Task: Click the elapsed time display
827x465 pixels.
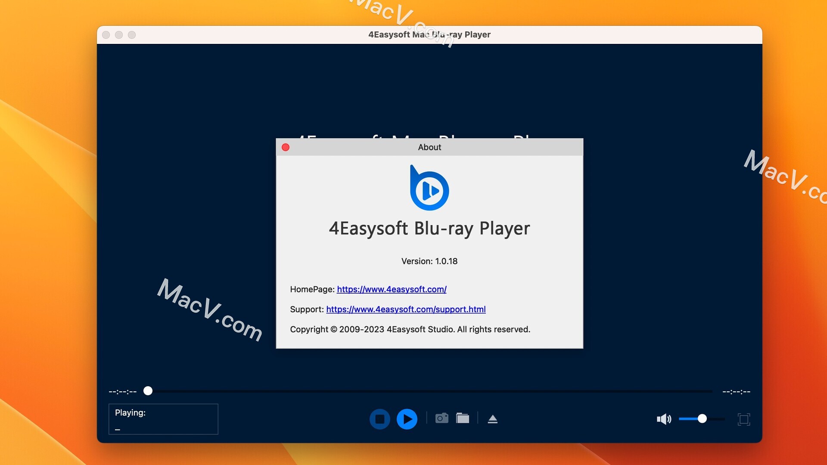Action: click(x=123, y=391)
